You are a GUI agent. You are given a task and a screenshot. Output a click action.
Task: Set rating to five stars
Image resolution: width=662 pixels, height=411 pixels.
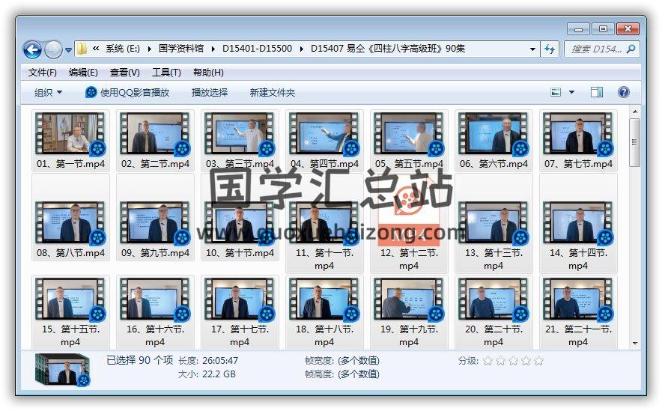(x=538, y=361)
